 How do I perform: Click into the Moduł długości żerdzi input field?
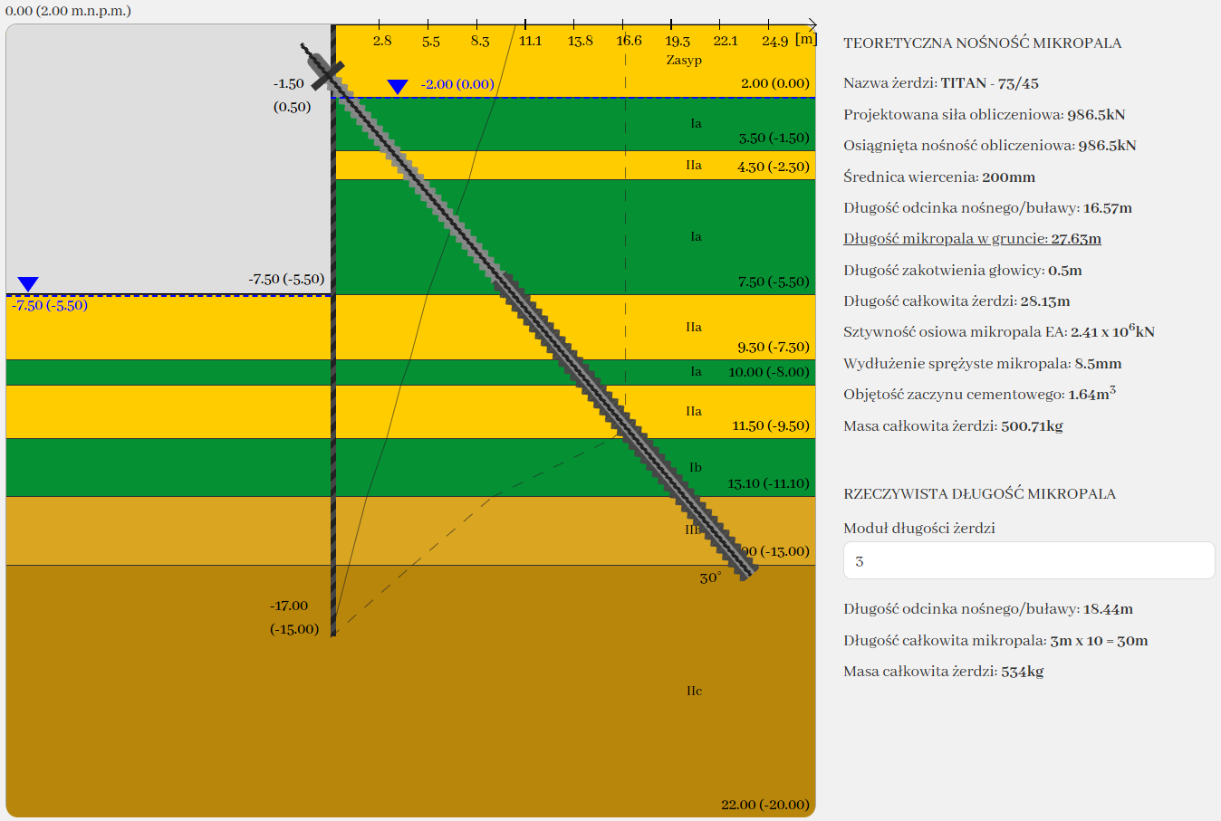[1028, 561]
